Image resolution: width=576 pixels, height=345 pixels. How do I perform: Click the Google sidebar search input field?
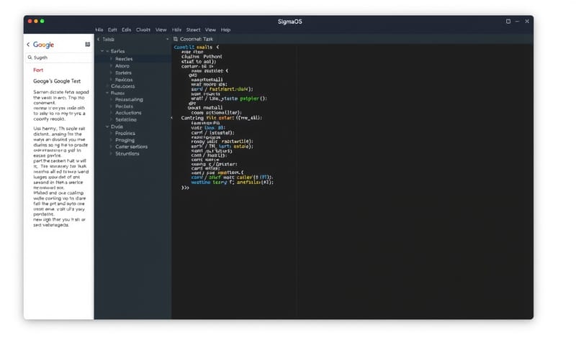click(x=61, y=57)
